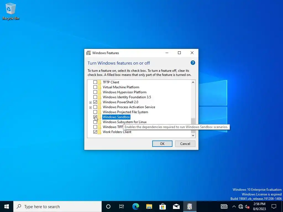Open the notification center icon
This screenshot has width=283, height=212.
(x=274, y=206)
